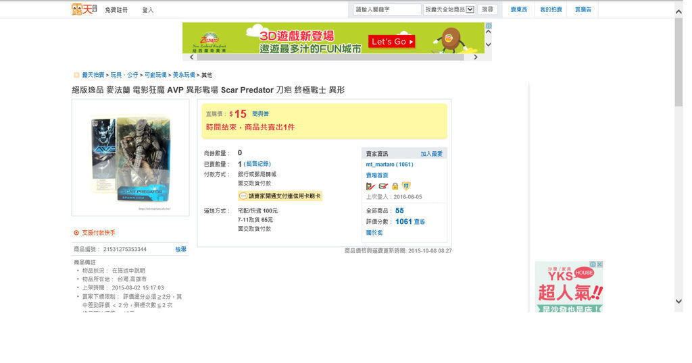The height and width of the screenshot is (363, 692).
Task: Expand the banner ad's right arrow
Action: point(475,57)
